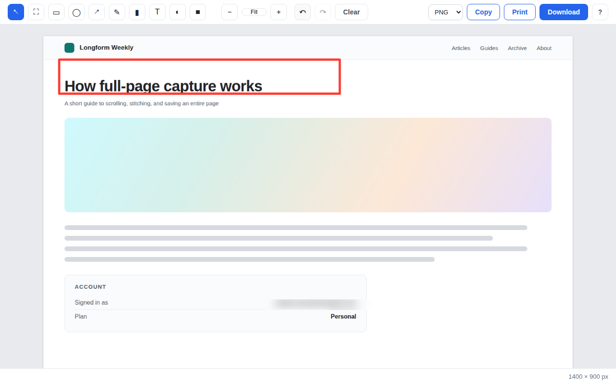616x385 pixels.
Task: Click the 'Longform Weekly' site name
Action: 106,48
